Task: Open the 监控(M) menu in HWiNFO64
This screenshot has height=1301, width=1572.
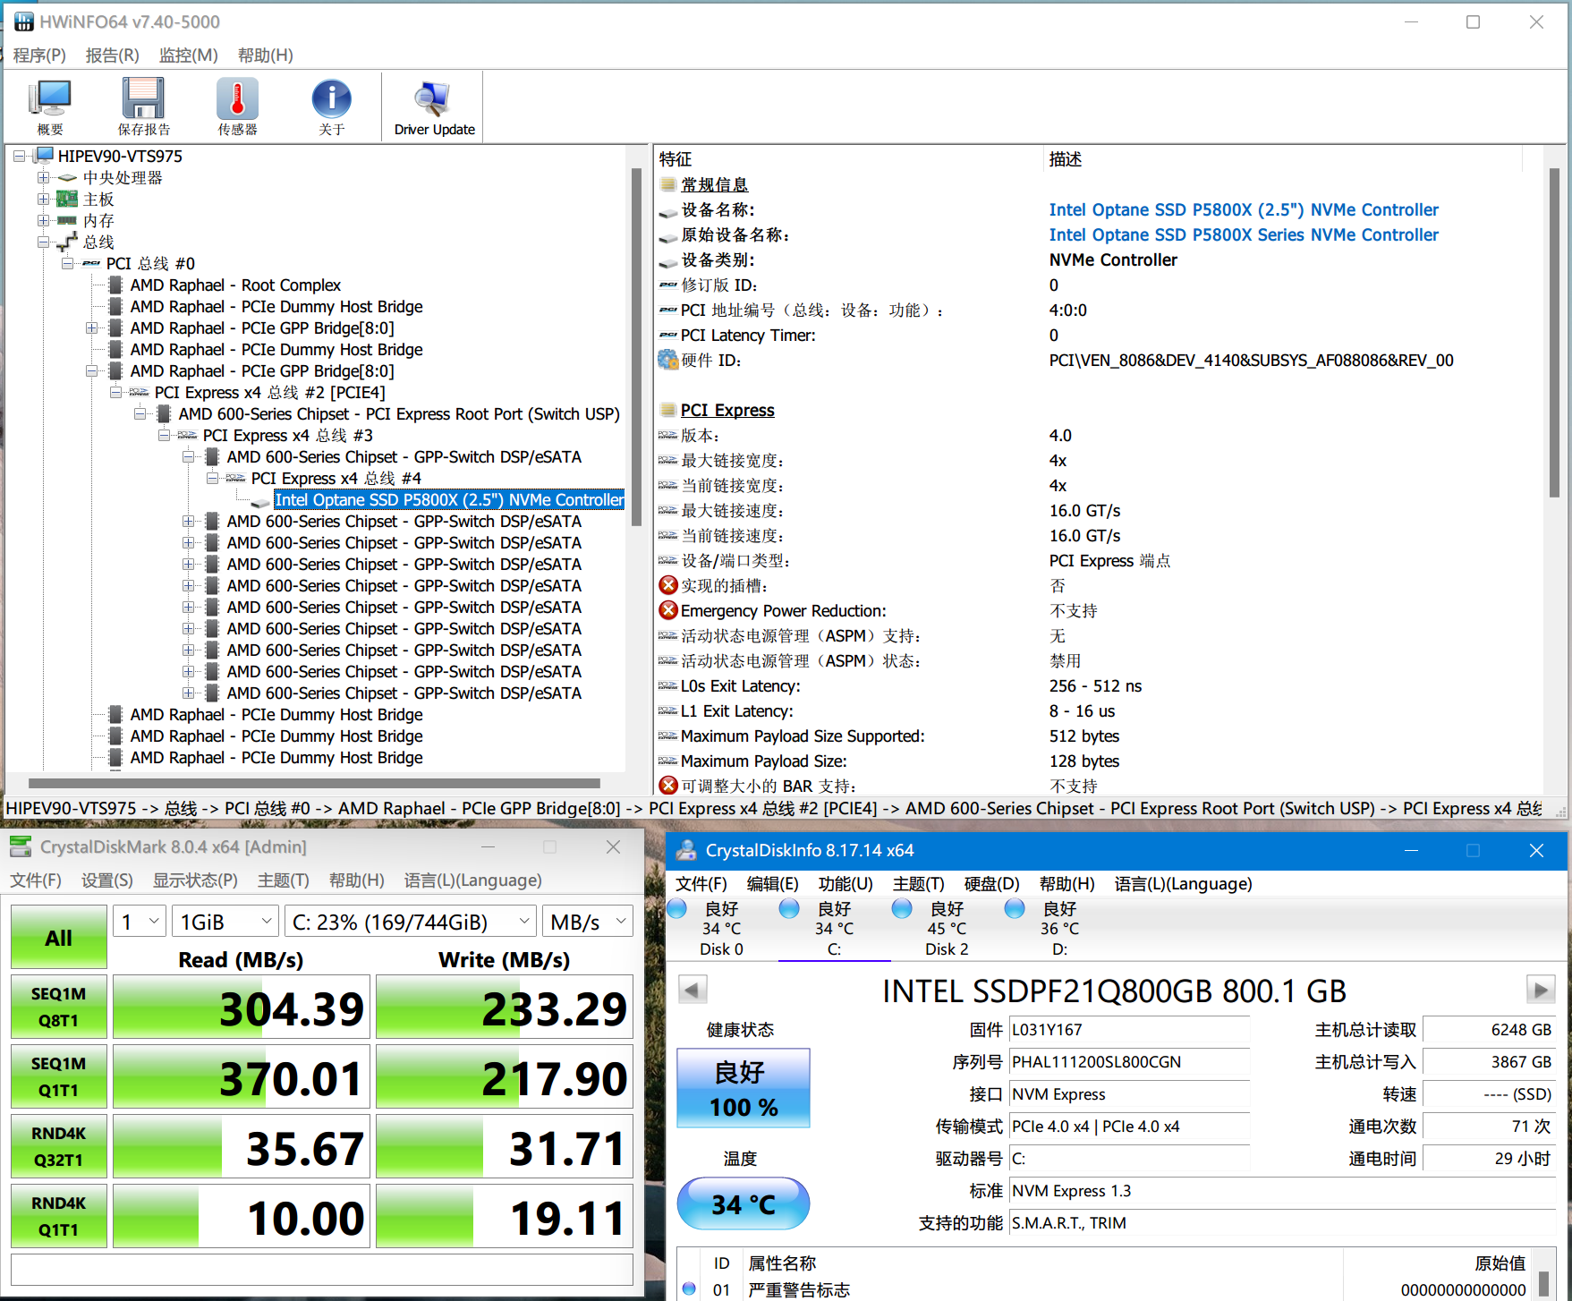Action: (x=188, y=55)
